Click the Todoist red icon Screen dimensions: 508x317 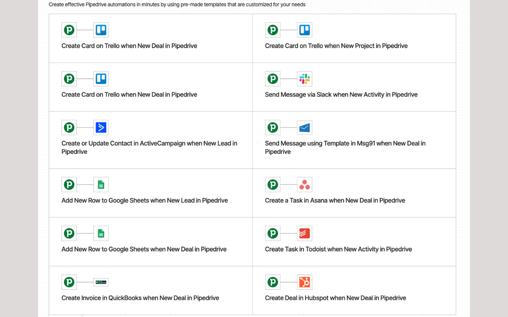click(304, 233)
